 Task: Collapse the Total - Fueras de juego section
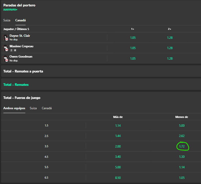tap(22, 98)
